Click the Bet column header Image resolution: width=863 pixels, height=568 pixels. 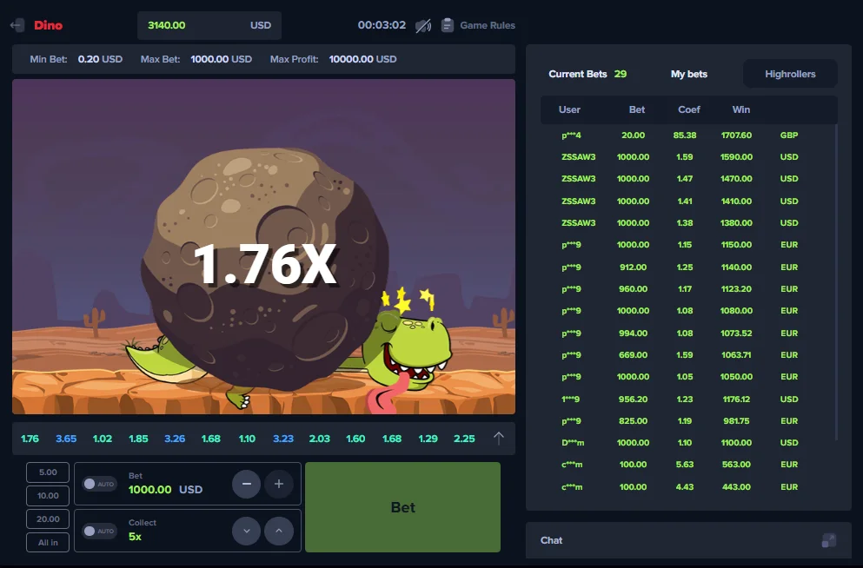[x=637, y=109]
